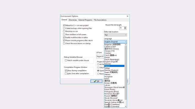Click language list scroll down arrow
Image resolution: width=195 pixels, height=109 pixels.
(126, 106)
